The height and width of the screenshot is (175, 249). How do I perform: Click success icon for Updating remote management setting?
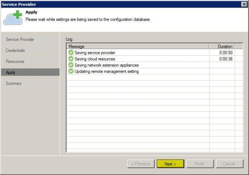pyautogui.click(x=71, y=71)
